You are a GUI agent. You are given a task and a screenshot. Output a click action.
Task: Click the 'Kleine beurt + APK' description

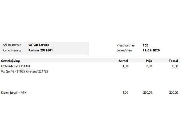pyautogui.click(x=14, y=93)
